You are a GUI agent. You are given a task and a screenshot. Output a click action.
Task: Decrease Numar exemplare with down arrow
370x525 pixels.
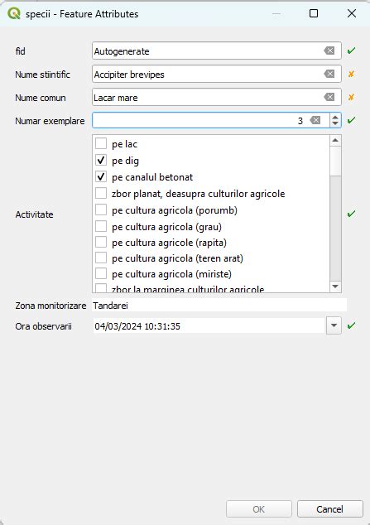335,124
